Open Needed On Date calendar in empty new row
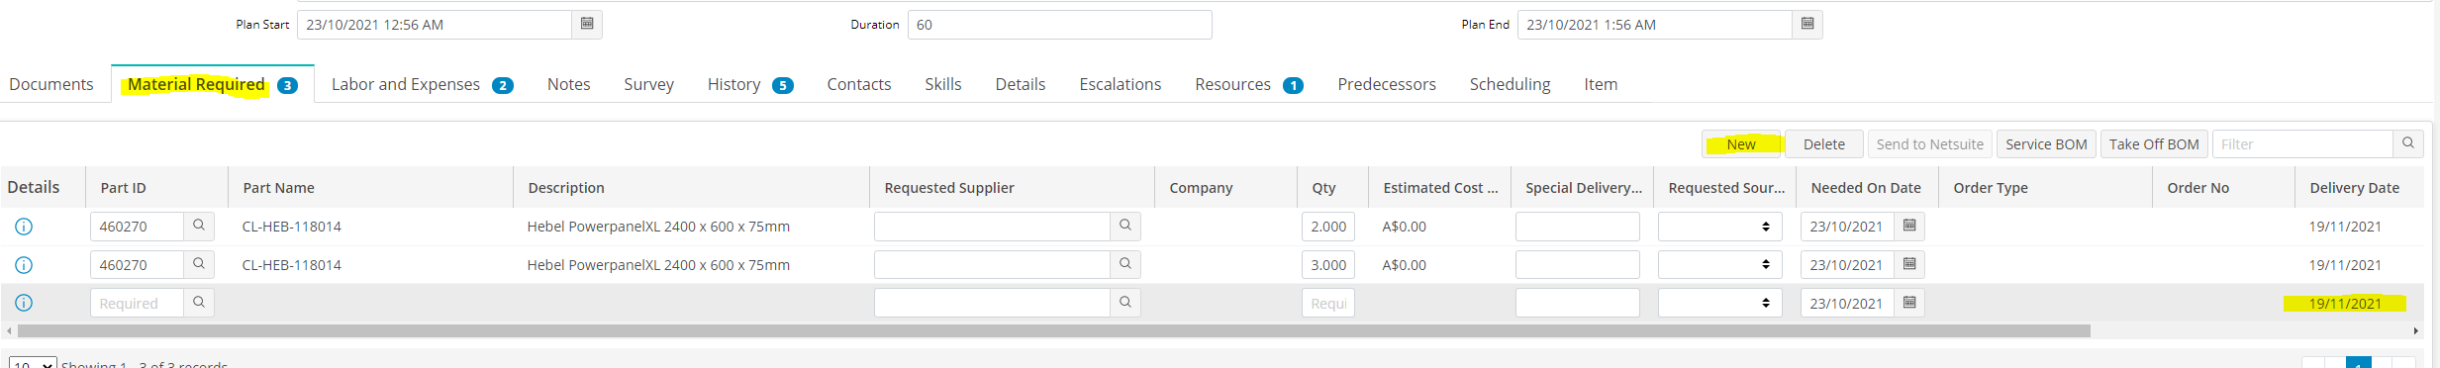The image size is (2440, 368). click(1909, 303)
